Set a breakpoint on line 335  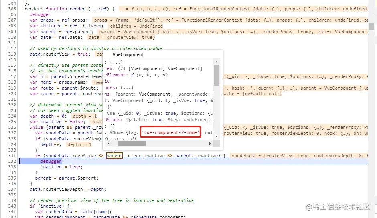(12, 178)
